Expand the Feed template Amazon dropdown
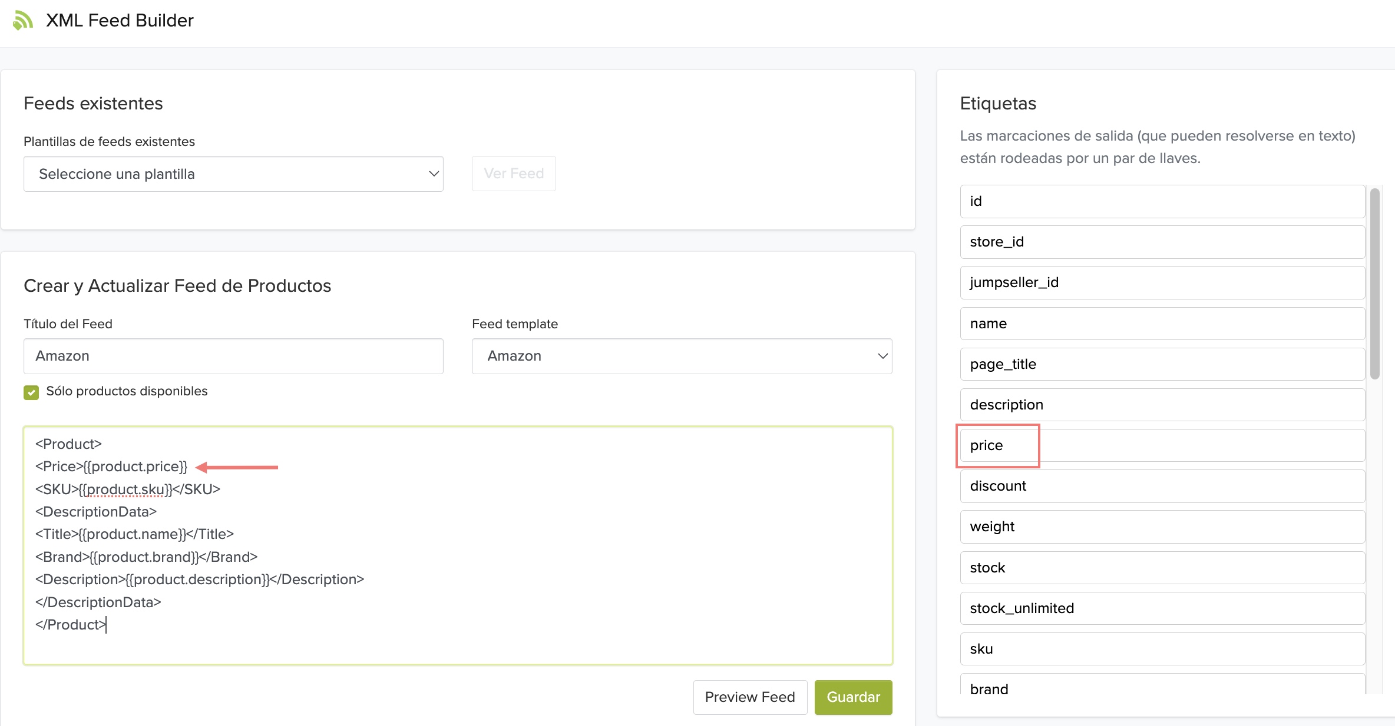 point(682,356)
